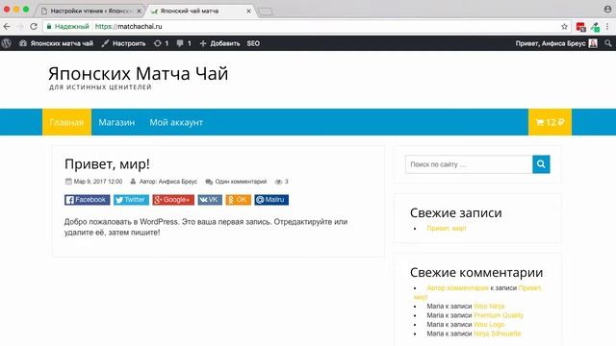Image resolution: width=616 pixels, height=346 pixels.
Task: Click the WordPress logo in admin bar
Action: pos(6,43)
